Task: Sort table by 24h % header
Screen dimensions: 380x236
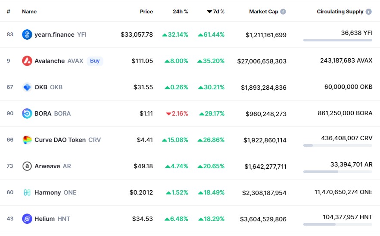Action: point(180,12)
